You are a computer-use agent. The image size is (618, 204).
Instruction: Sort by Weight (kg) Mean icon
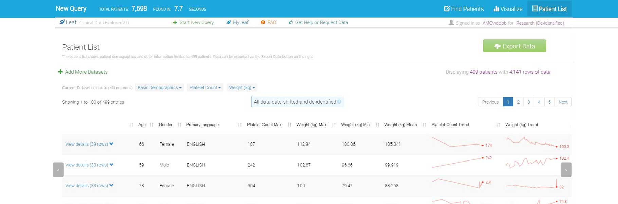377,125
